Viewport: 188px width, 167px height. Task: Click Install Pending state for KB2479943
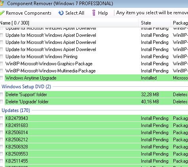(x=155, y=118)
